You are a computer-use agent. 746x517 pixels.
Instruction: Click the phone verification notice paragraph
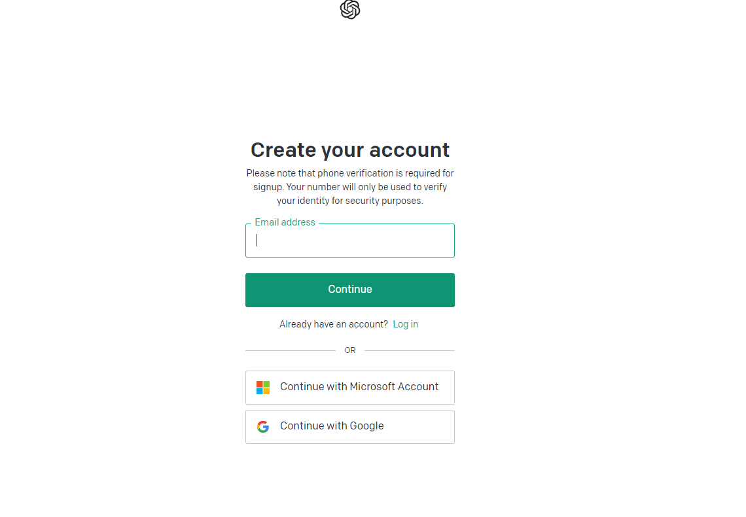click(350, 187)
